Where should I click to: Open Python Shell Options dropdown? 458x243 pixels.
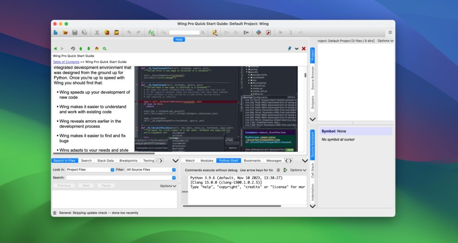(x=298, y=170)
